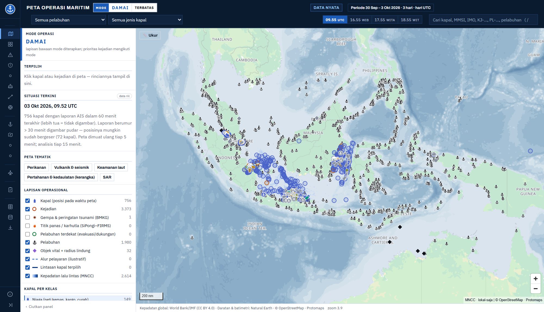Uncheck Lintasan kapal terpilih checkbox

click(x=27, y=267)
